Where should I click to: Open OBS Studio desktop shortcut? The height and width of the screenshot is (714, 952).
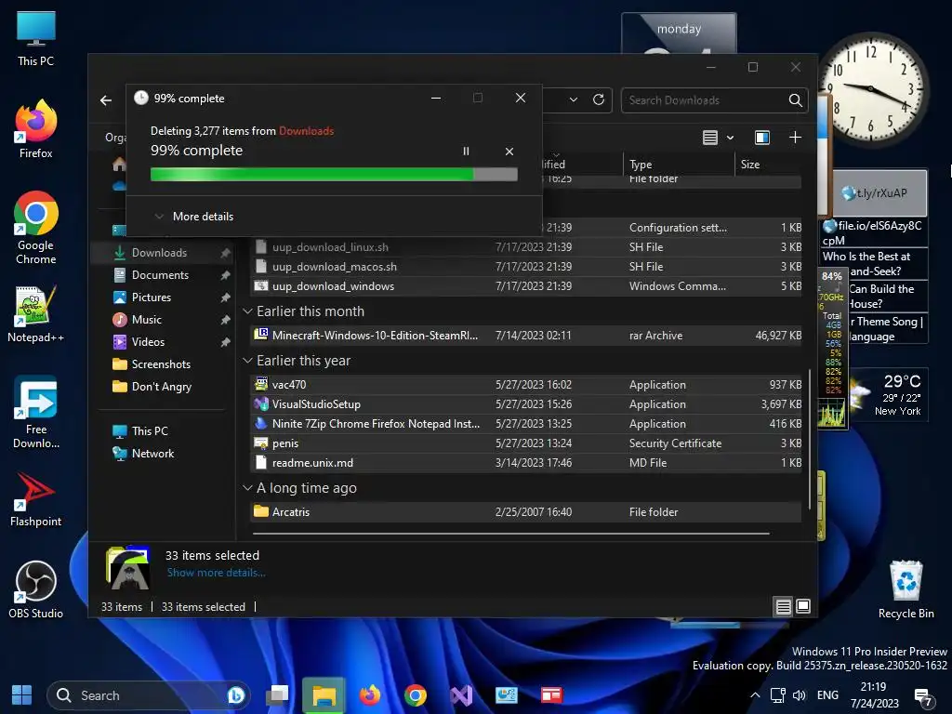click(x=36, y=590)
